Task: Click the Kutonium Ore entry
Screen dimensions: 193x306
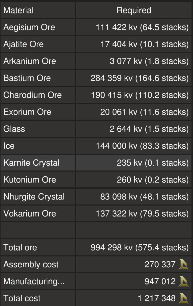Action: coord(29,179)
